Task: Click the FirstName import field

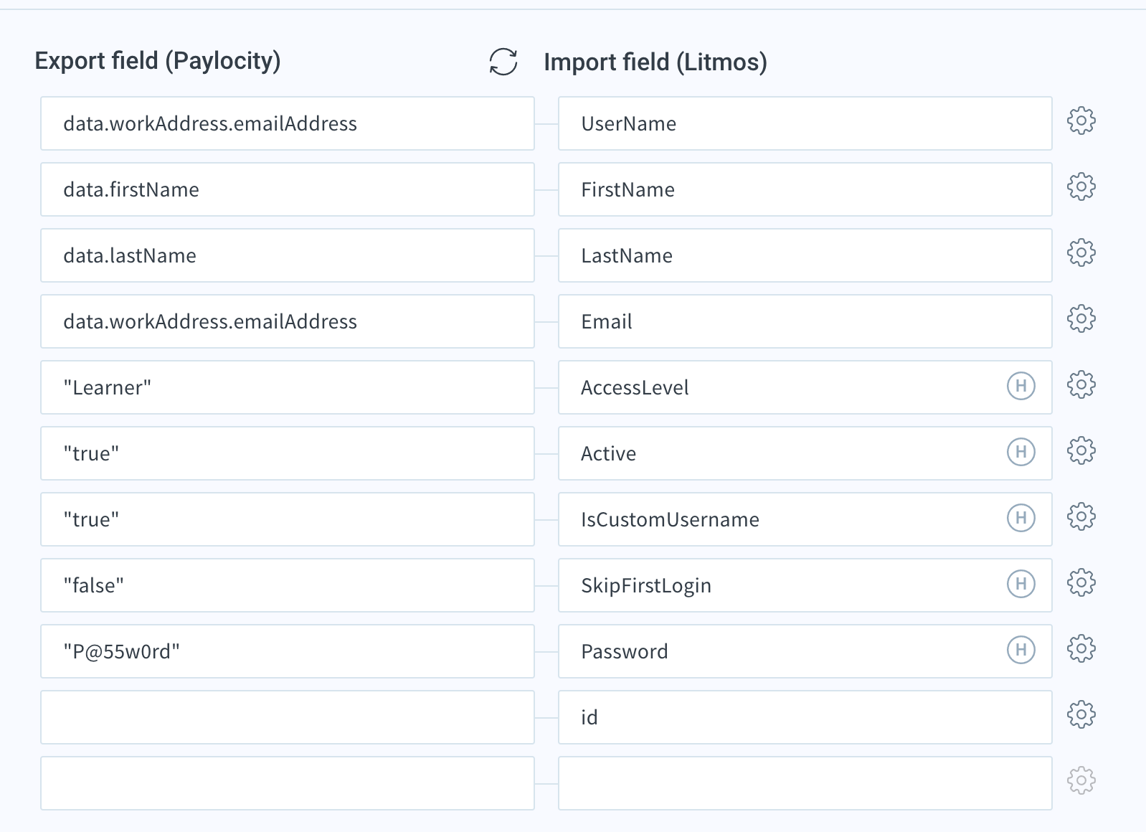Action: point(805,189)
